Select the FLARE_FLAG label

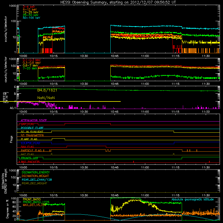29,139
